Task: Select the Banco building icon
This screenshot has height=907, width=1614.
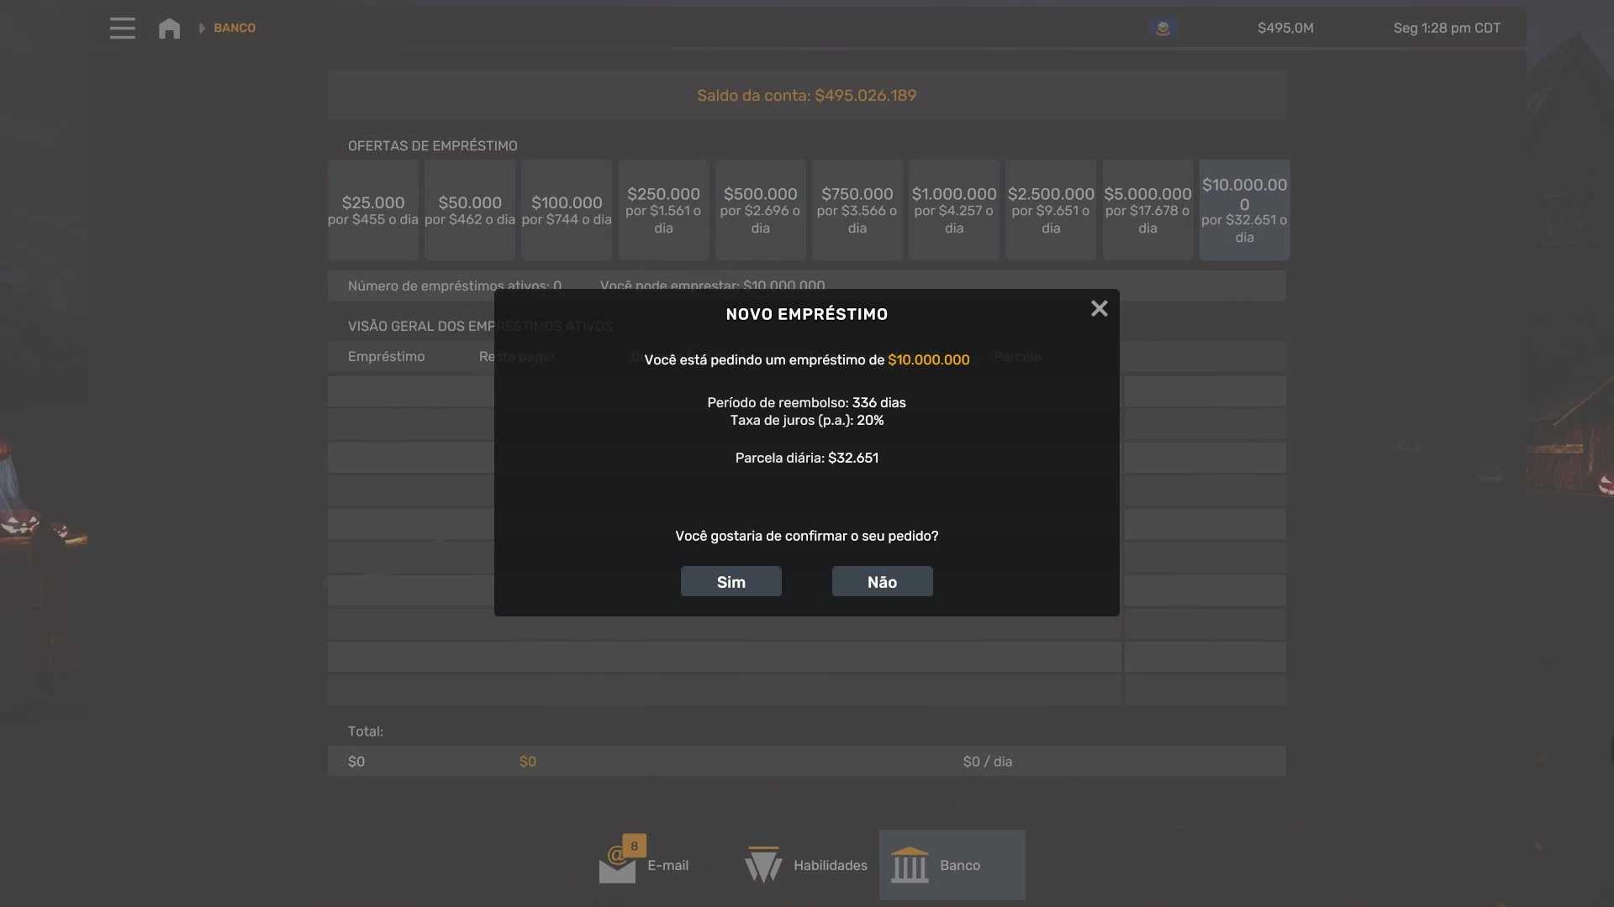Action: point(910,865)
